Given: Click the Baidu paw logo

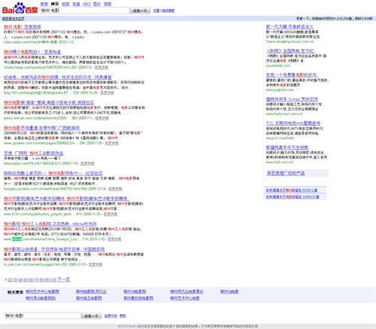Looking at the screenshot, I should click(20, 8).
